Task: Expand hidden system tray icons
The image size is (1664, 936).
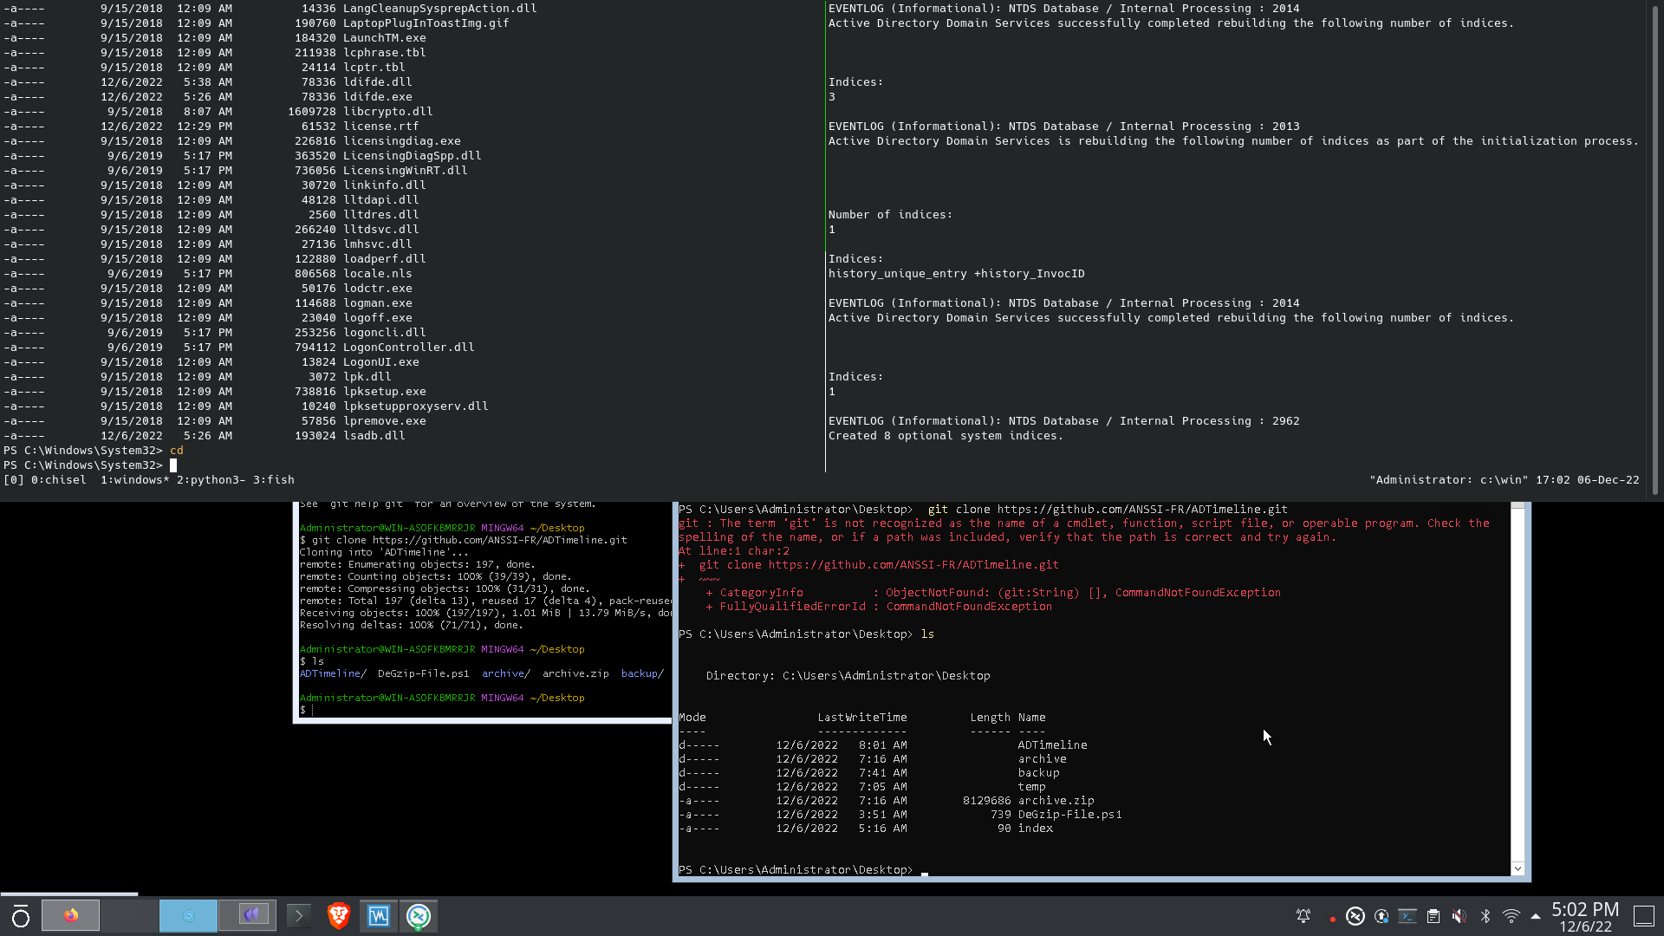Action: [x=1536, y=916]
